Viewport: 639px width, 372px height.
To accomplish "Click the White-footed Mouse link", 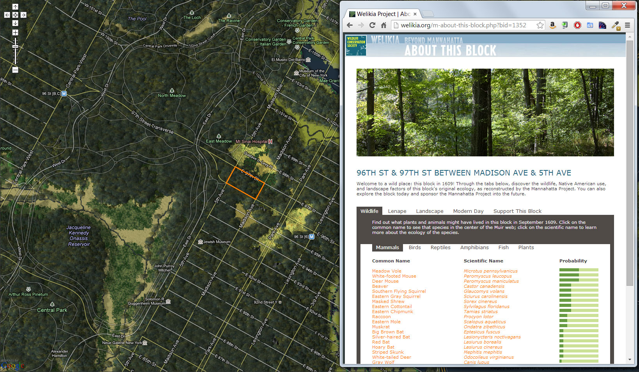I will point(394,276).
